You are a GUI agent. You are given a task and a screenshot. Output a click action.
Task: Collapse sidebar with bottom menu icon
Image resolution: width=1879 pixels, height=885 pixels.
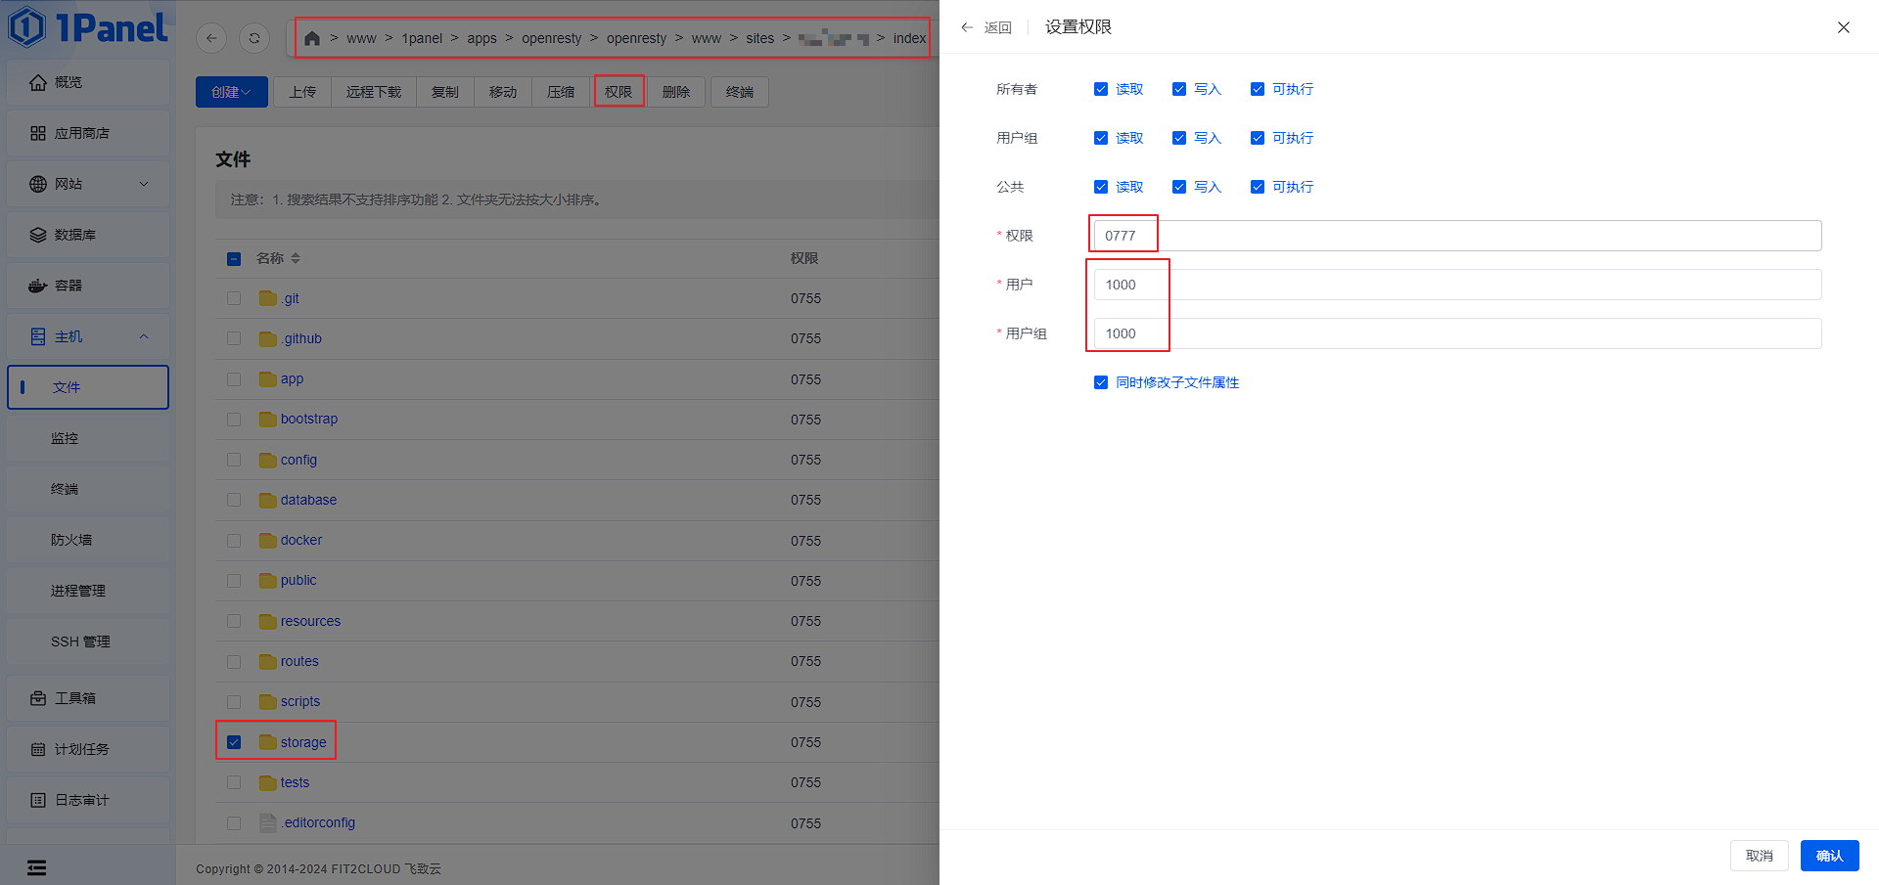36,867
